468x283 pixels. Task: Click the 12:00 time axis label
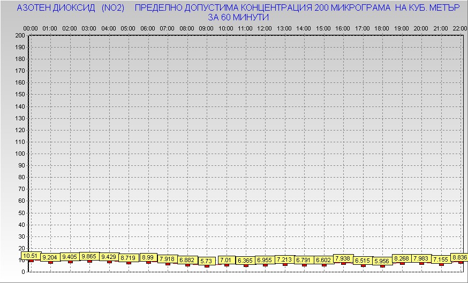pyautogui.click(x=264, y=28)
